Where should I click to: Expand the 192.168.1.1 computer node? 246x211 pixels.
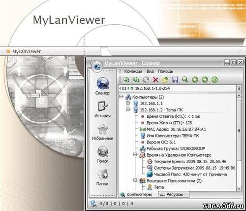(x=128, y=103)
